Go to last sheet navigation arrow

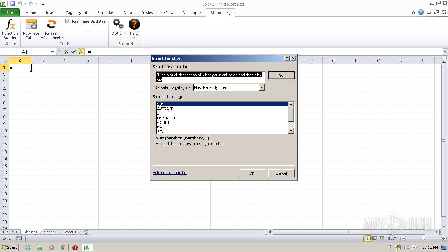[x=17, y=232]
